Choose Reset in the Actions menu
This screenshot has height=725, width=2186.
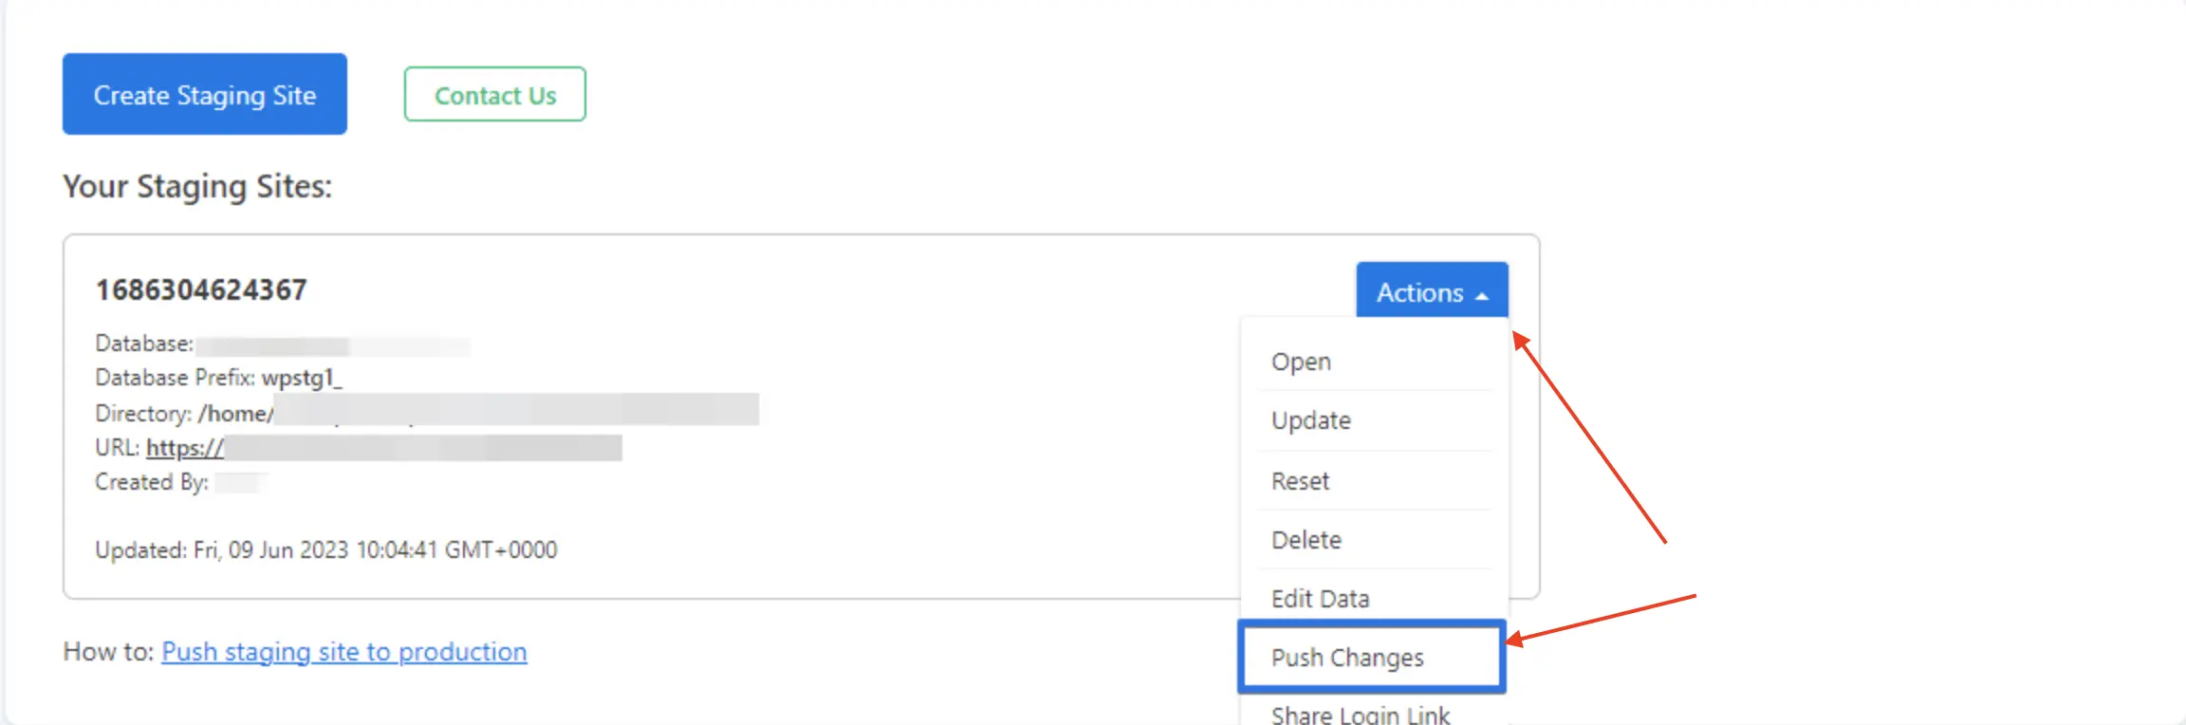[1300, 480]
